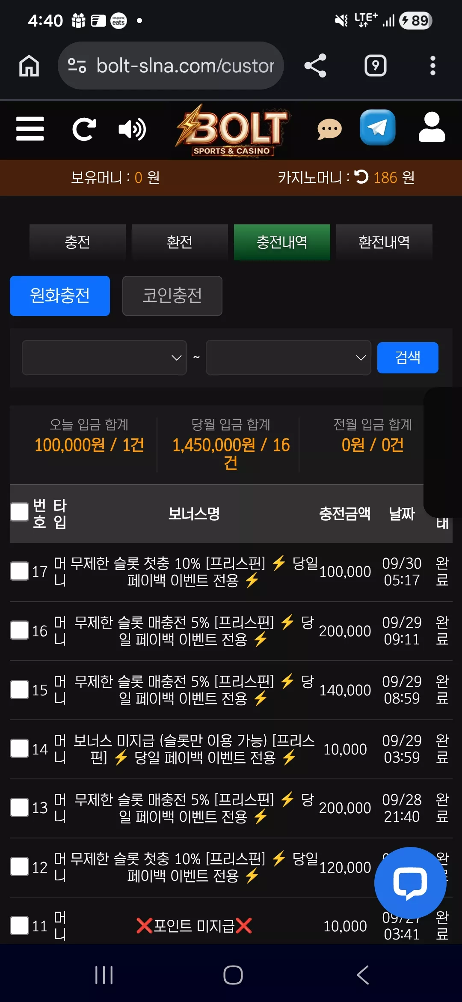Check the select-all checkbox in table header
The image size is (462, 1002).
click(x=20, y=512)
